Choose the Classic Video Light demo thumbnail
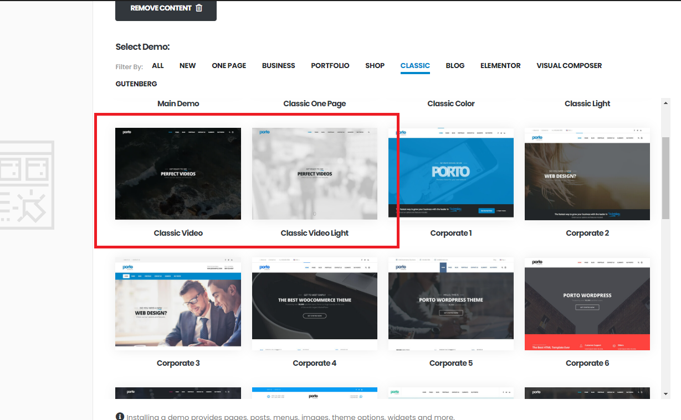 315,174
